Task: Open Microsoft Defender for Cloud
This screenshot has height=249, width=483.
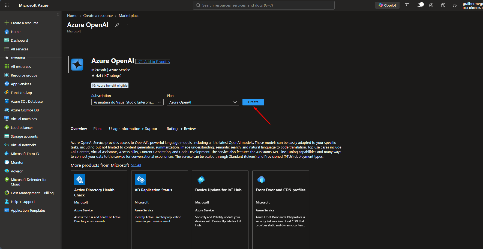Action: click(x=29, y=182)
